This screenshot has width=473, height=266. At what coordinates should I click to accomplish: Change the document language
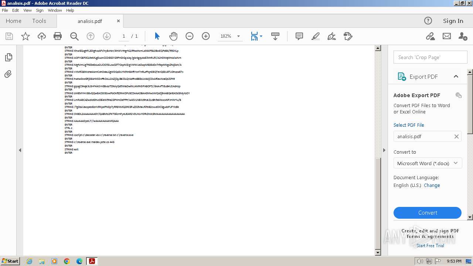click(x=432, y=185)
